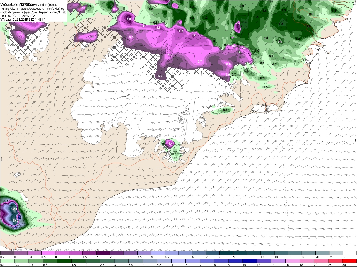Click the 19.5 precipitation value on the map
The image size is (357, 267).
(15, 220)
